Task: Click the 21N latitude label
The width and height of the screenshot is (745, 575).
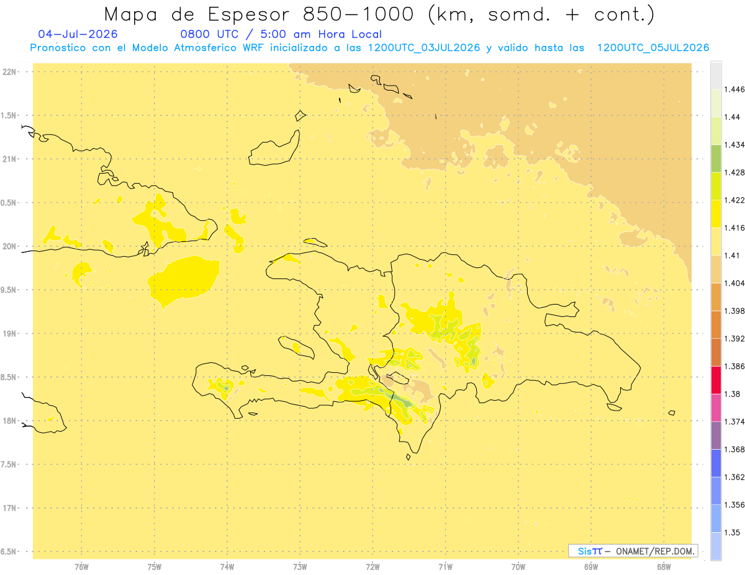Action: (x=9, y=159)
